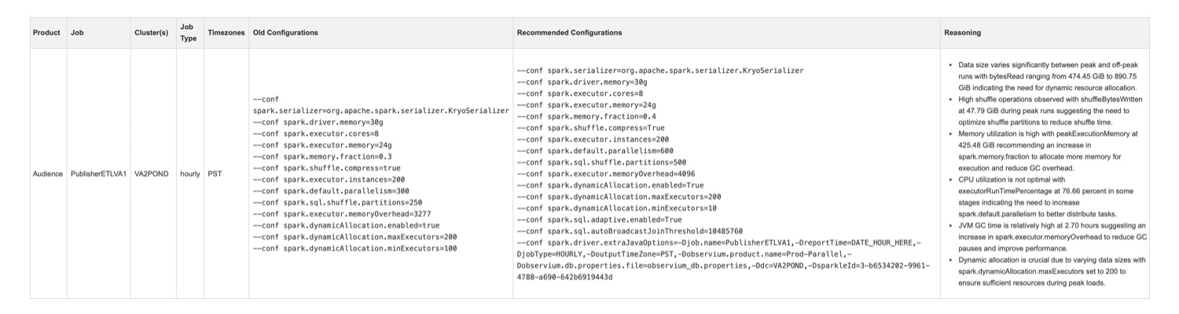Click the Old Configurations column header
The height and width of the screenshot is (314, 1179).
click(x=285, y=33)
